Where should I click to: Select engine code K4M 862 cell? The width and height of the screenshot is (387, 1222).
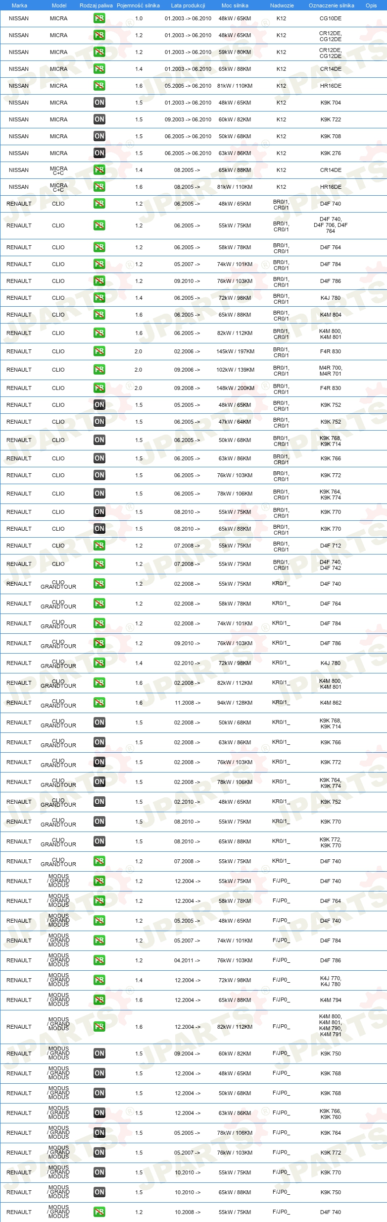point(331,703)
